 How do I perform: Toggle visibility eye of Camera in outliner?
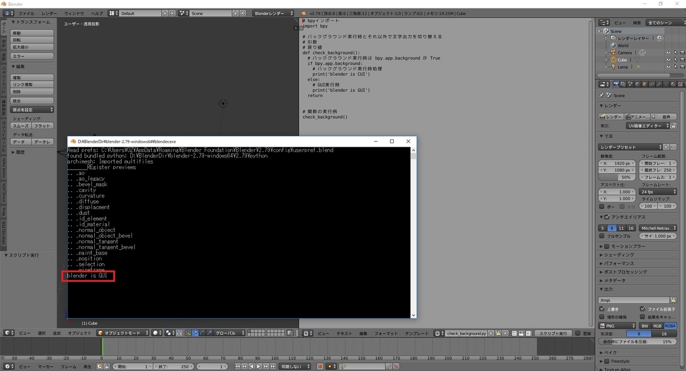click(668, 53)
